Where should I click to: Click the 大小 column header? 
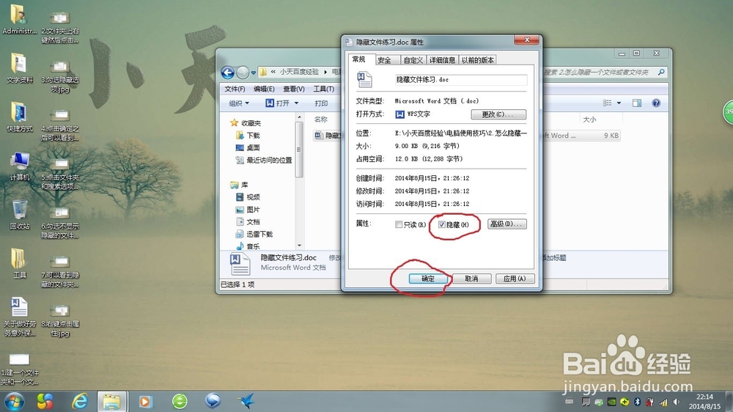589,119
